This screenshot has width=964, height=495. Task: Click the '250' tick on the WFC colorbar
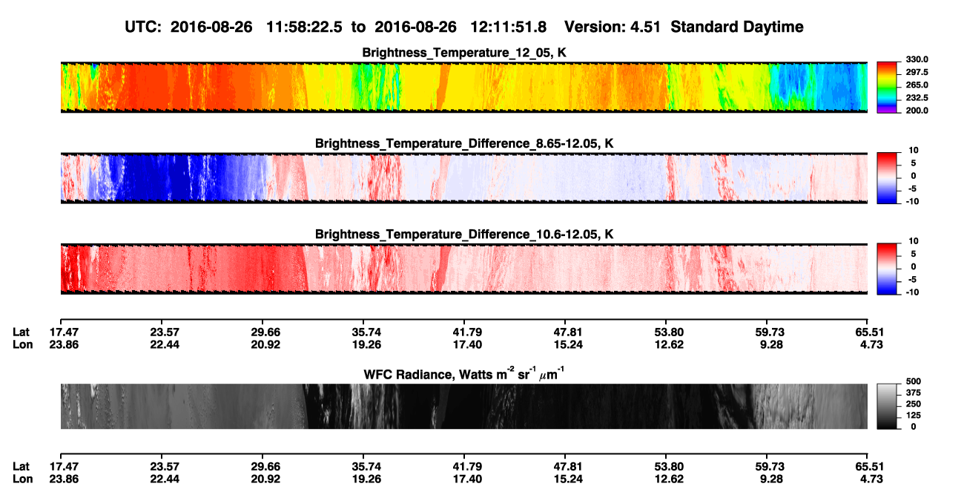914,404
